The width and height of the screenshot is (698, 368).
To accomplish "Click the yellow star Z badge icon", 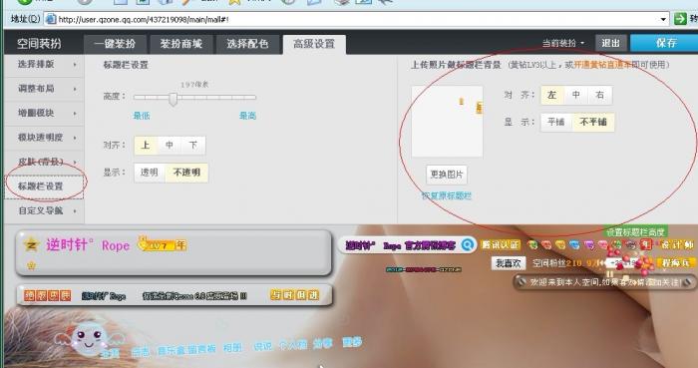I will [x=31, y=244].
